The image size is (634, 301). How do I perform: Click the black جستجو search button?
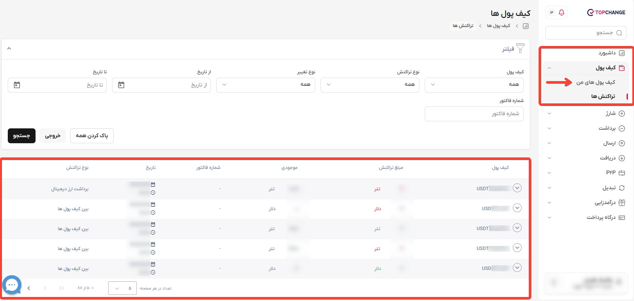(x=22, y=136)
